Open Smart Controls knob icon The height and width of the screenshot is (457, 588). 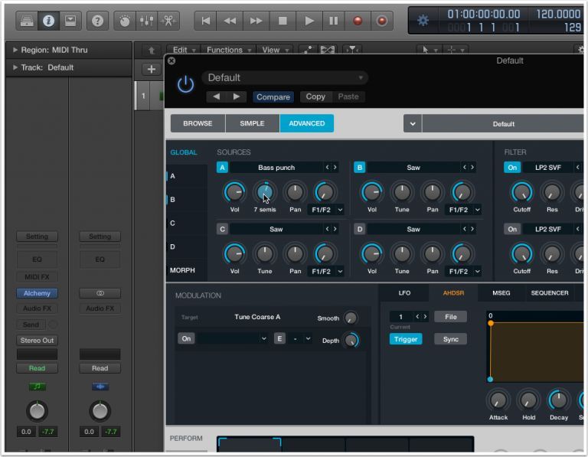pos(125,21)
